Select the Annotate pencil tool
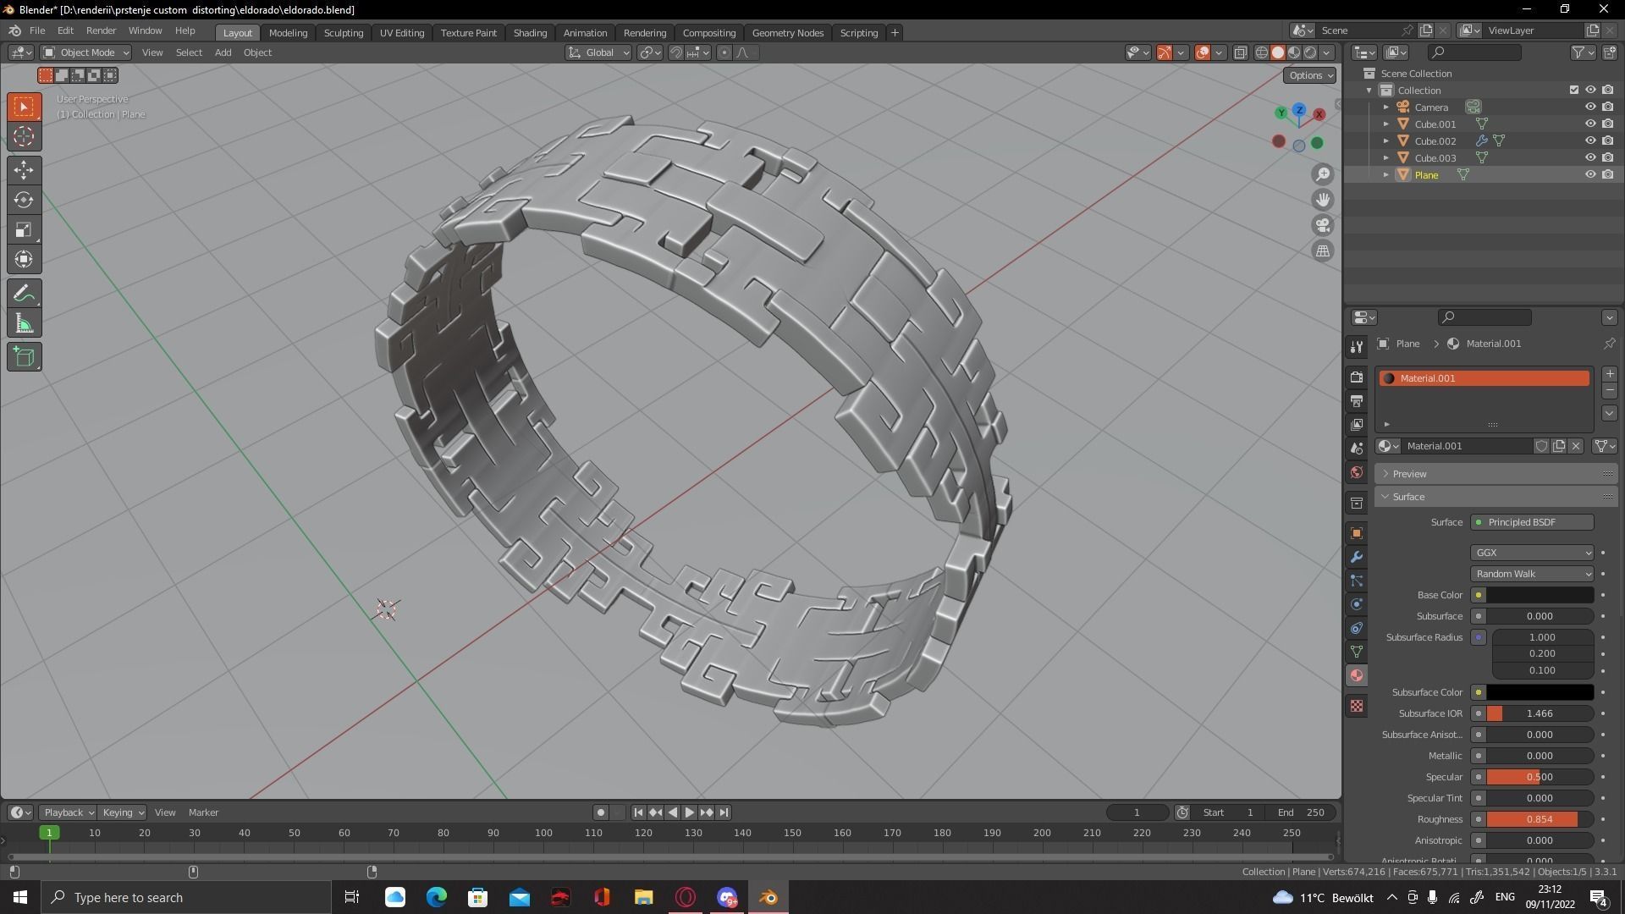This screenshot has width=1625, height=914. pos(24,294)
